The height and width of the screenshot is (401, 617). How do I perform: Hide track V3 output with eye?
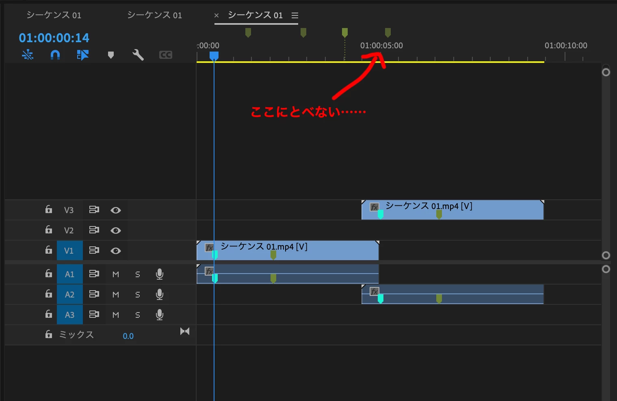click(116, 210)
